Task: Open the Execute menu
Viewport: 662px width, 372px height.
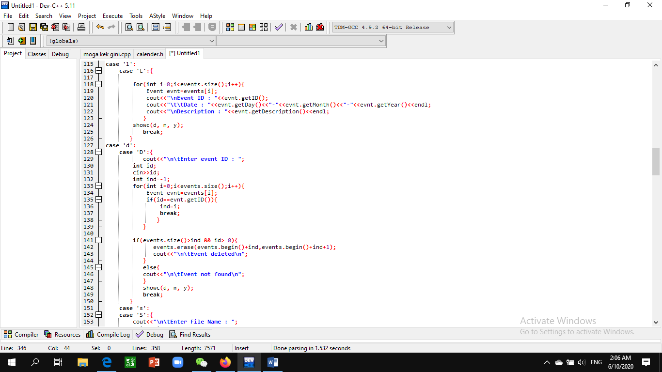Action: [x=112, y=16]
